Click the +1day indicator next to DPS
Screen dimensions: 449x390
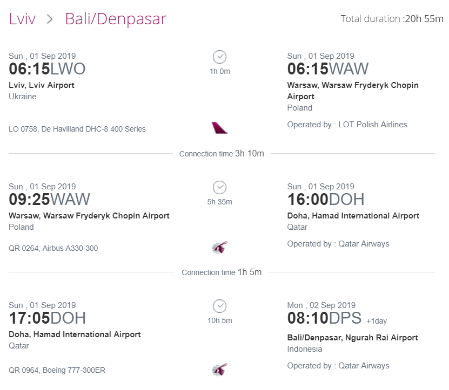tap(377, 321)
